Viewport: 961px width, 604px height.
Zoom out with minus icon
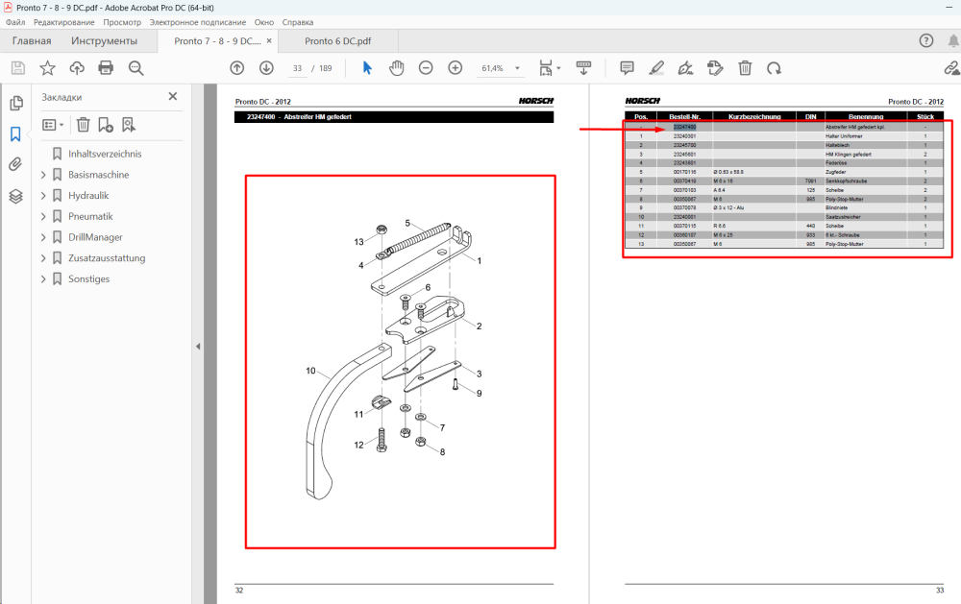pos(426,68)
